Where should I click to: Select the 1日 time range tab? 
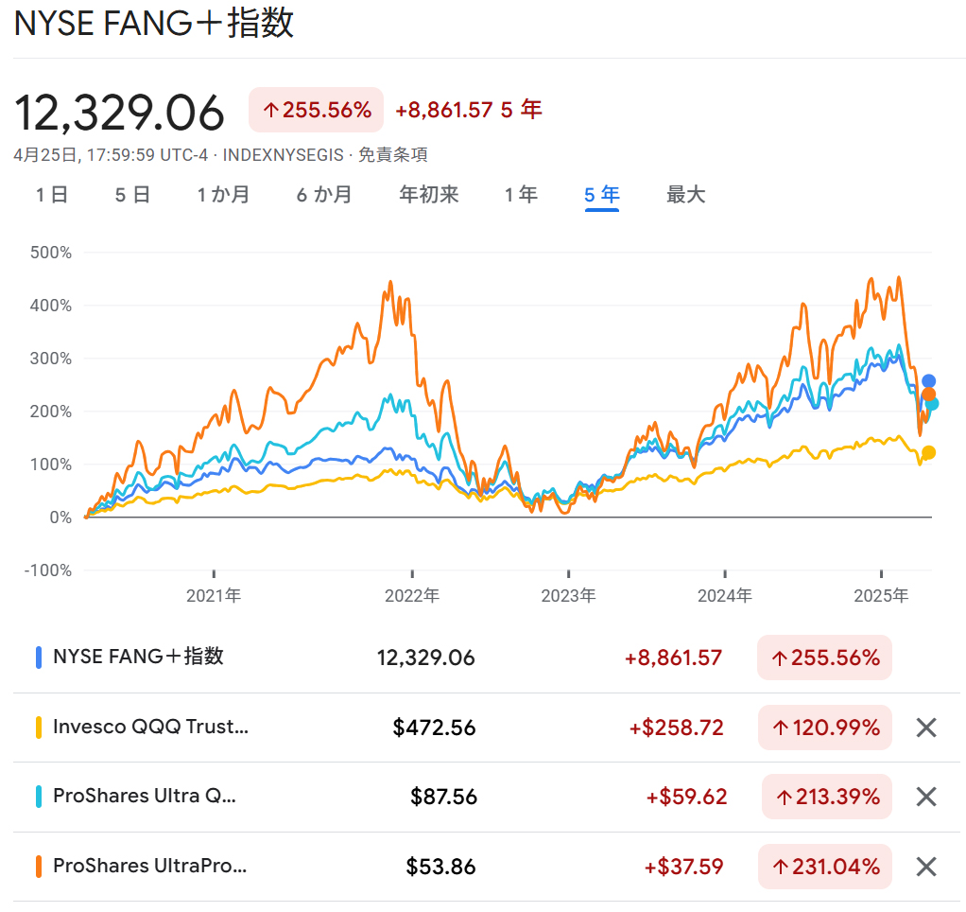52,195
